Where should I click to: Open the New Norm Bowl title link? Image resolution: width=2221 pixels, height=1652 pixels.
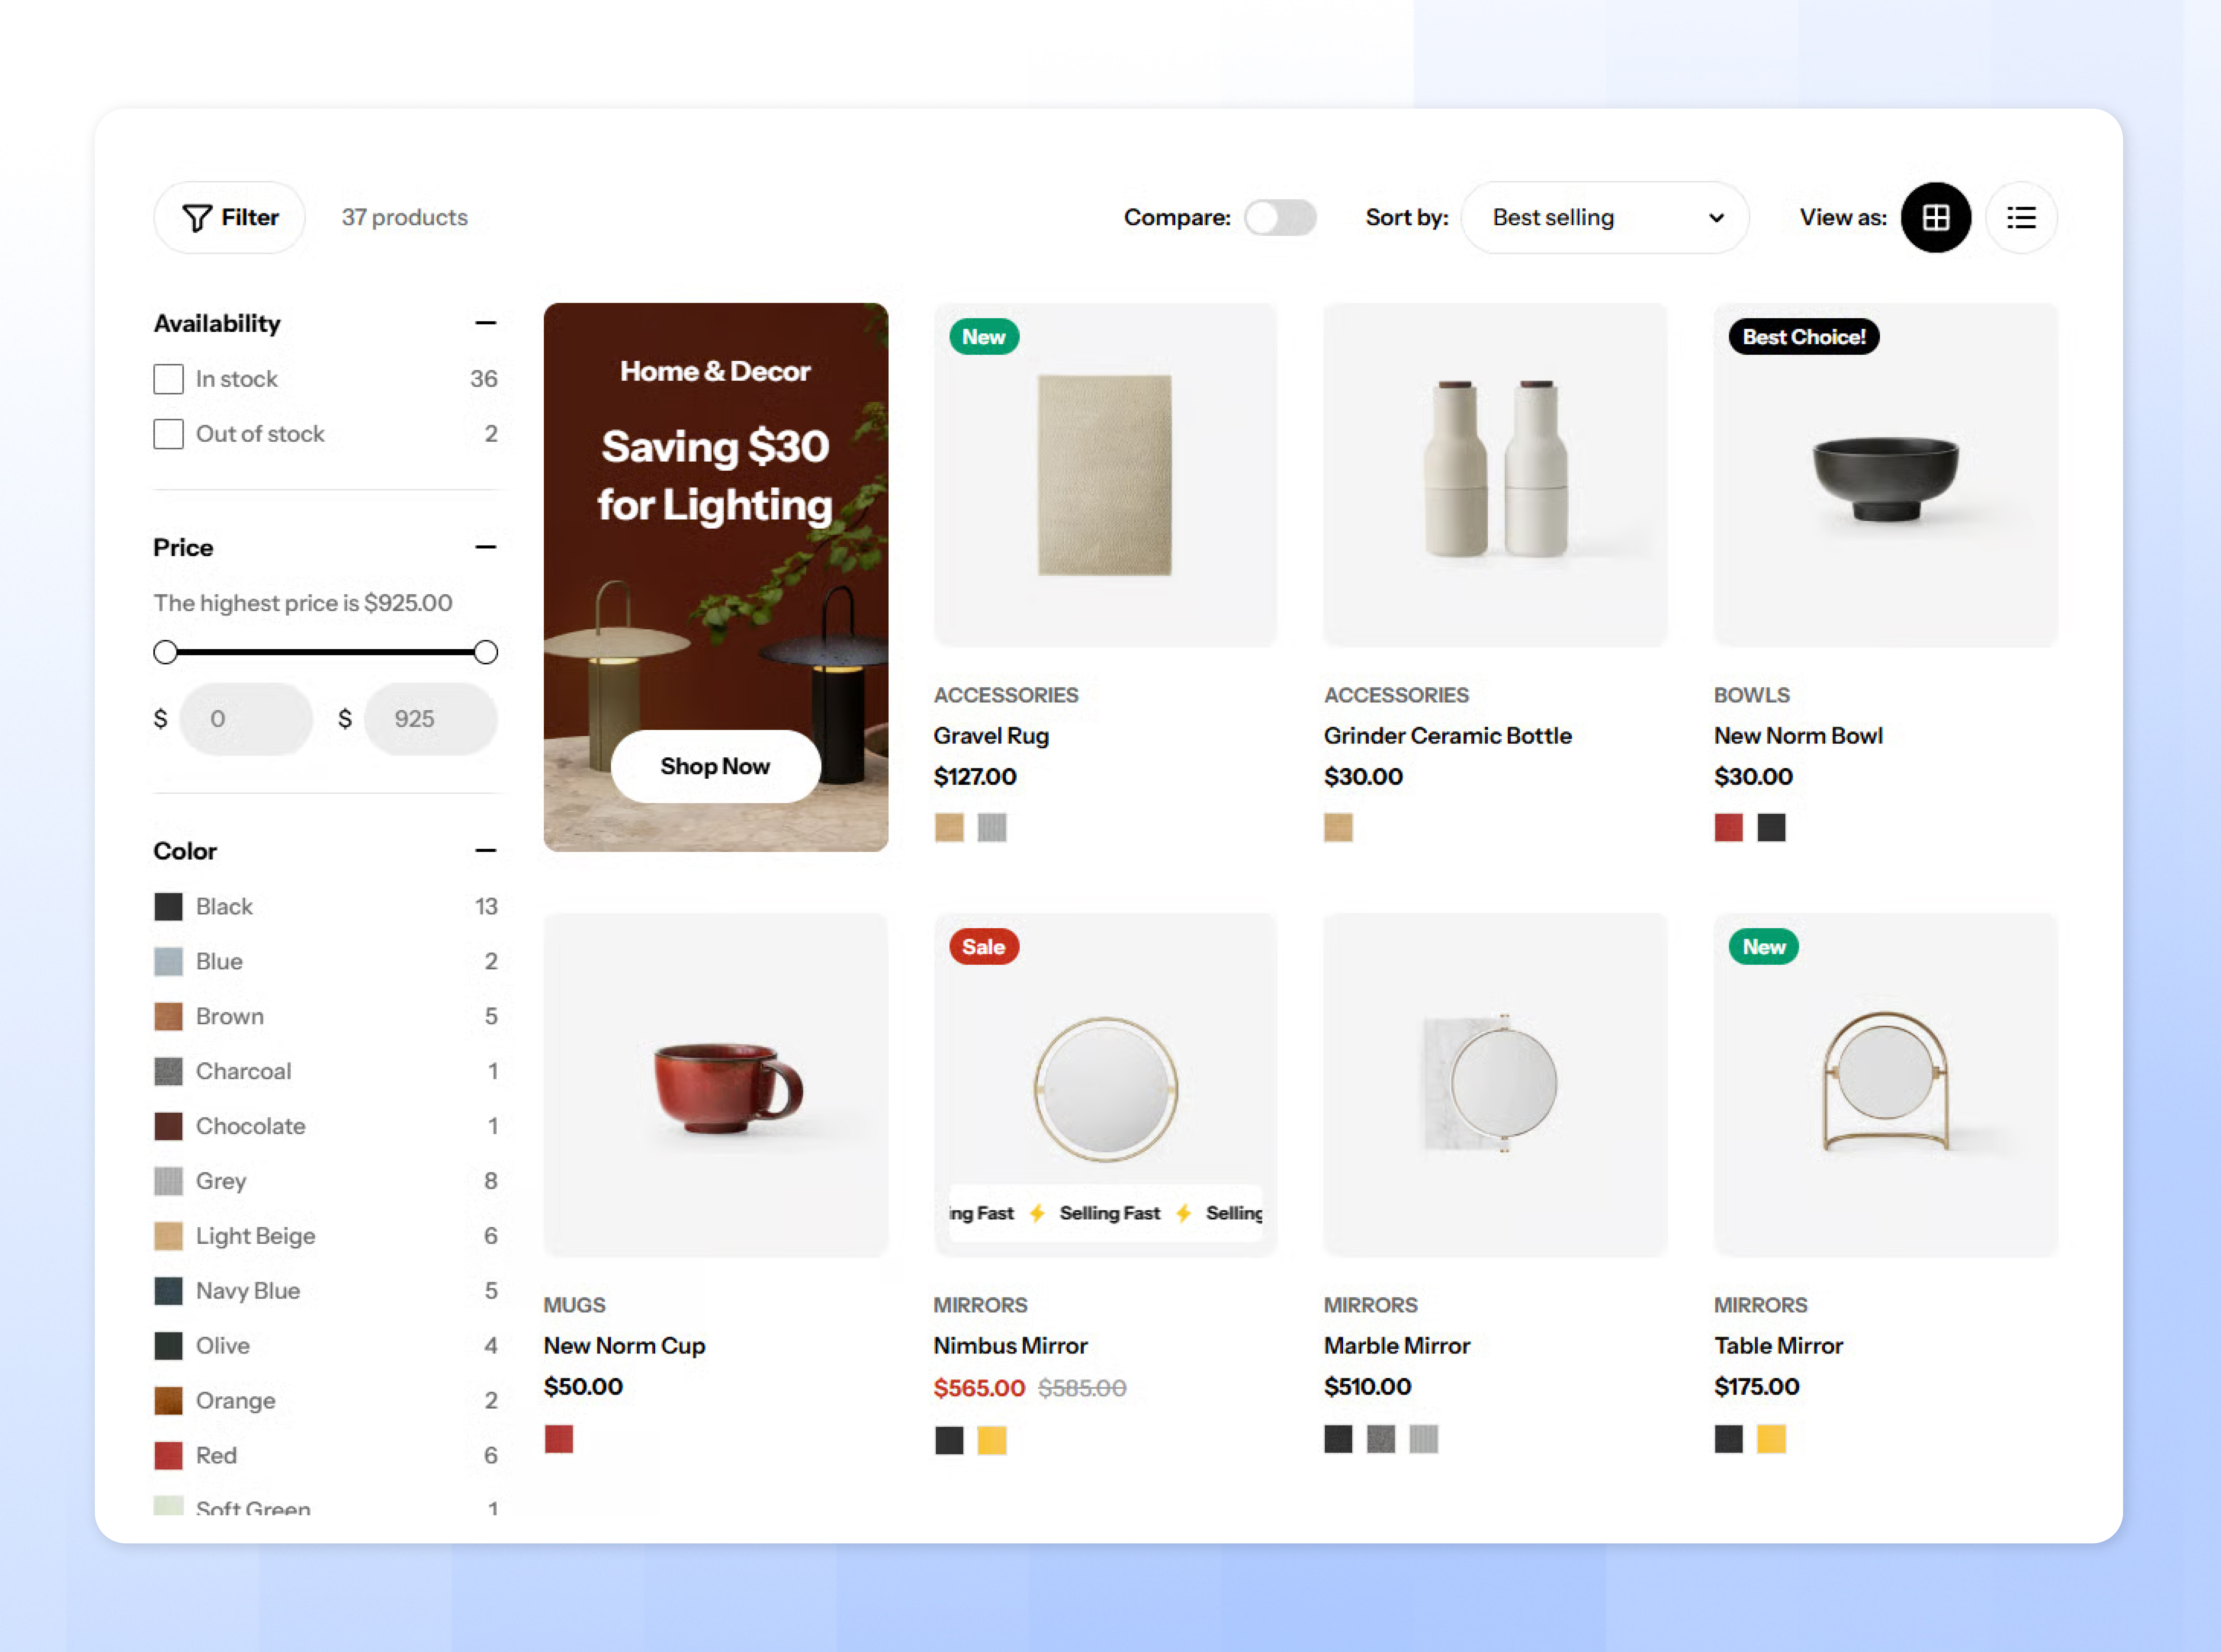pos(1798,736)
